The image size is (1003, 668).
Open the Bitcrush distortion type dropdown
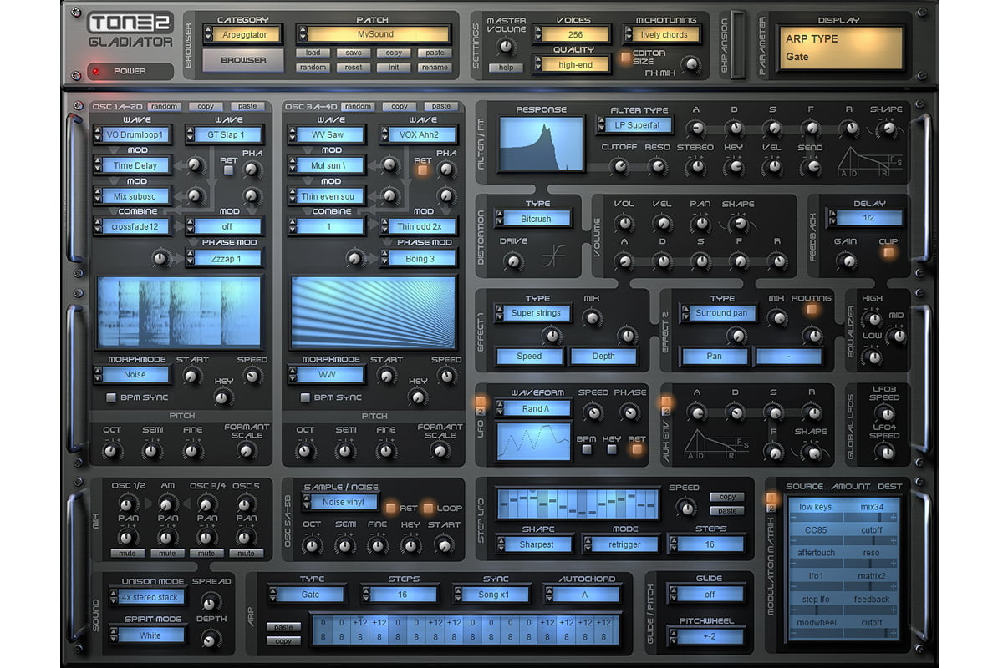click(534, 219)
